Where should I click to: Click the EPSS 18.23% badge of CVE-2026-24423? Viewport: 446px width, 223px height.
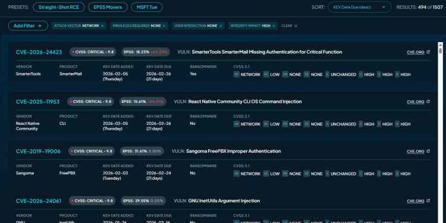point(146,52)
